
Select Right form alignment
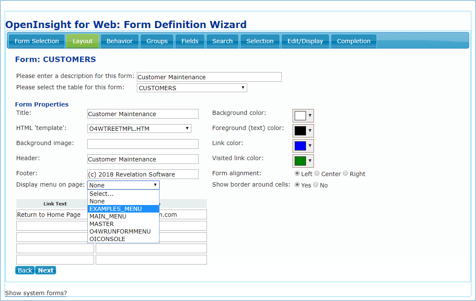pos(345,174)
